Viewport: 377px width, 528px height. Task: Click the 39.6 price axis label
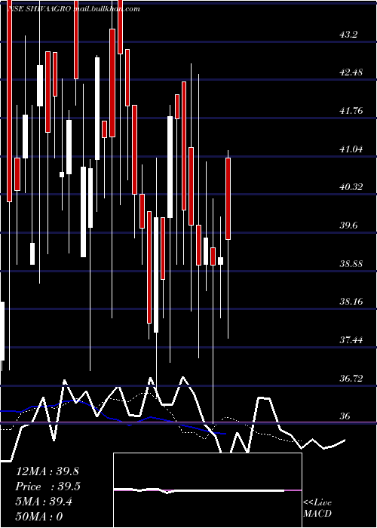pyautogui.click(x=348, y=225)
